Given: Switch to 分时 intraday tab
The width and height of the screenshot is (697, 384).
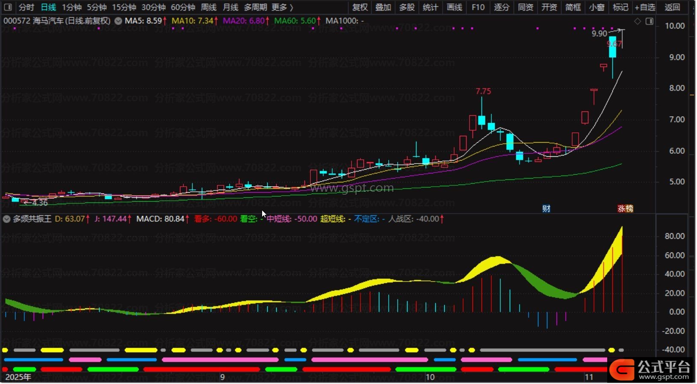Looking at the screenshot, I should [x=26, y=7].
